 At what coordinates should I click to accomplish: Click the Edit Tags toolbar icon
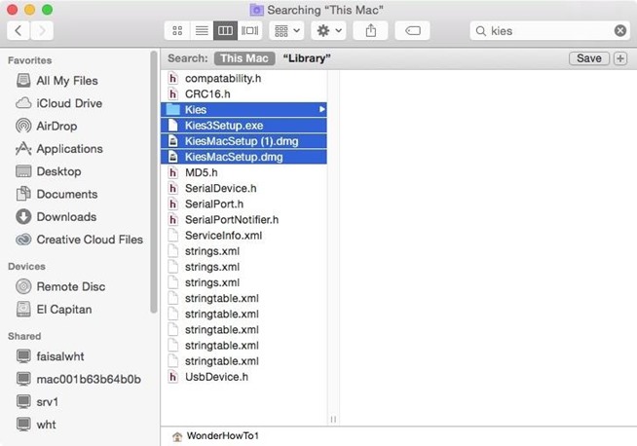(x=412, y=31)
